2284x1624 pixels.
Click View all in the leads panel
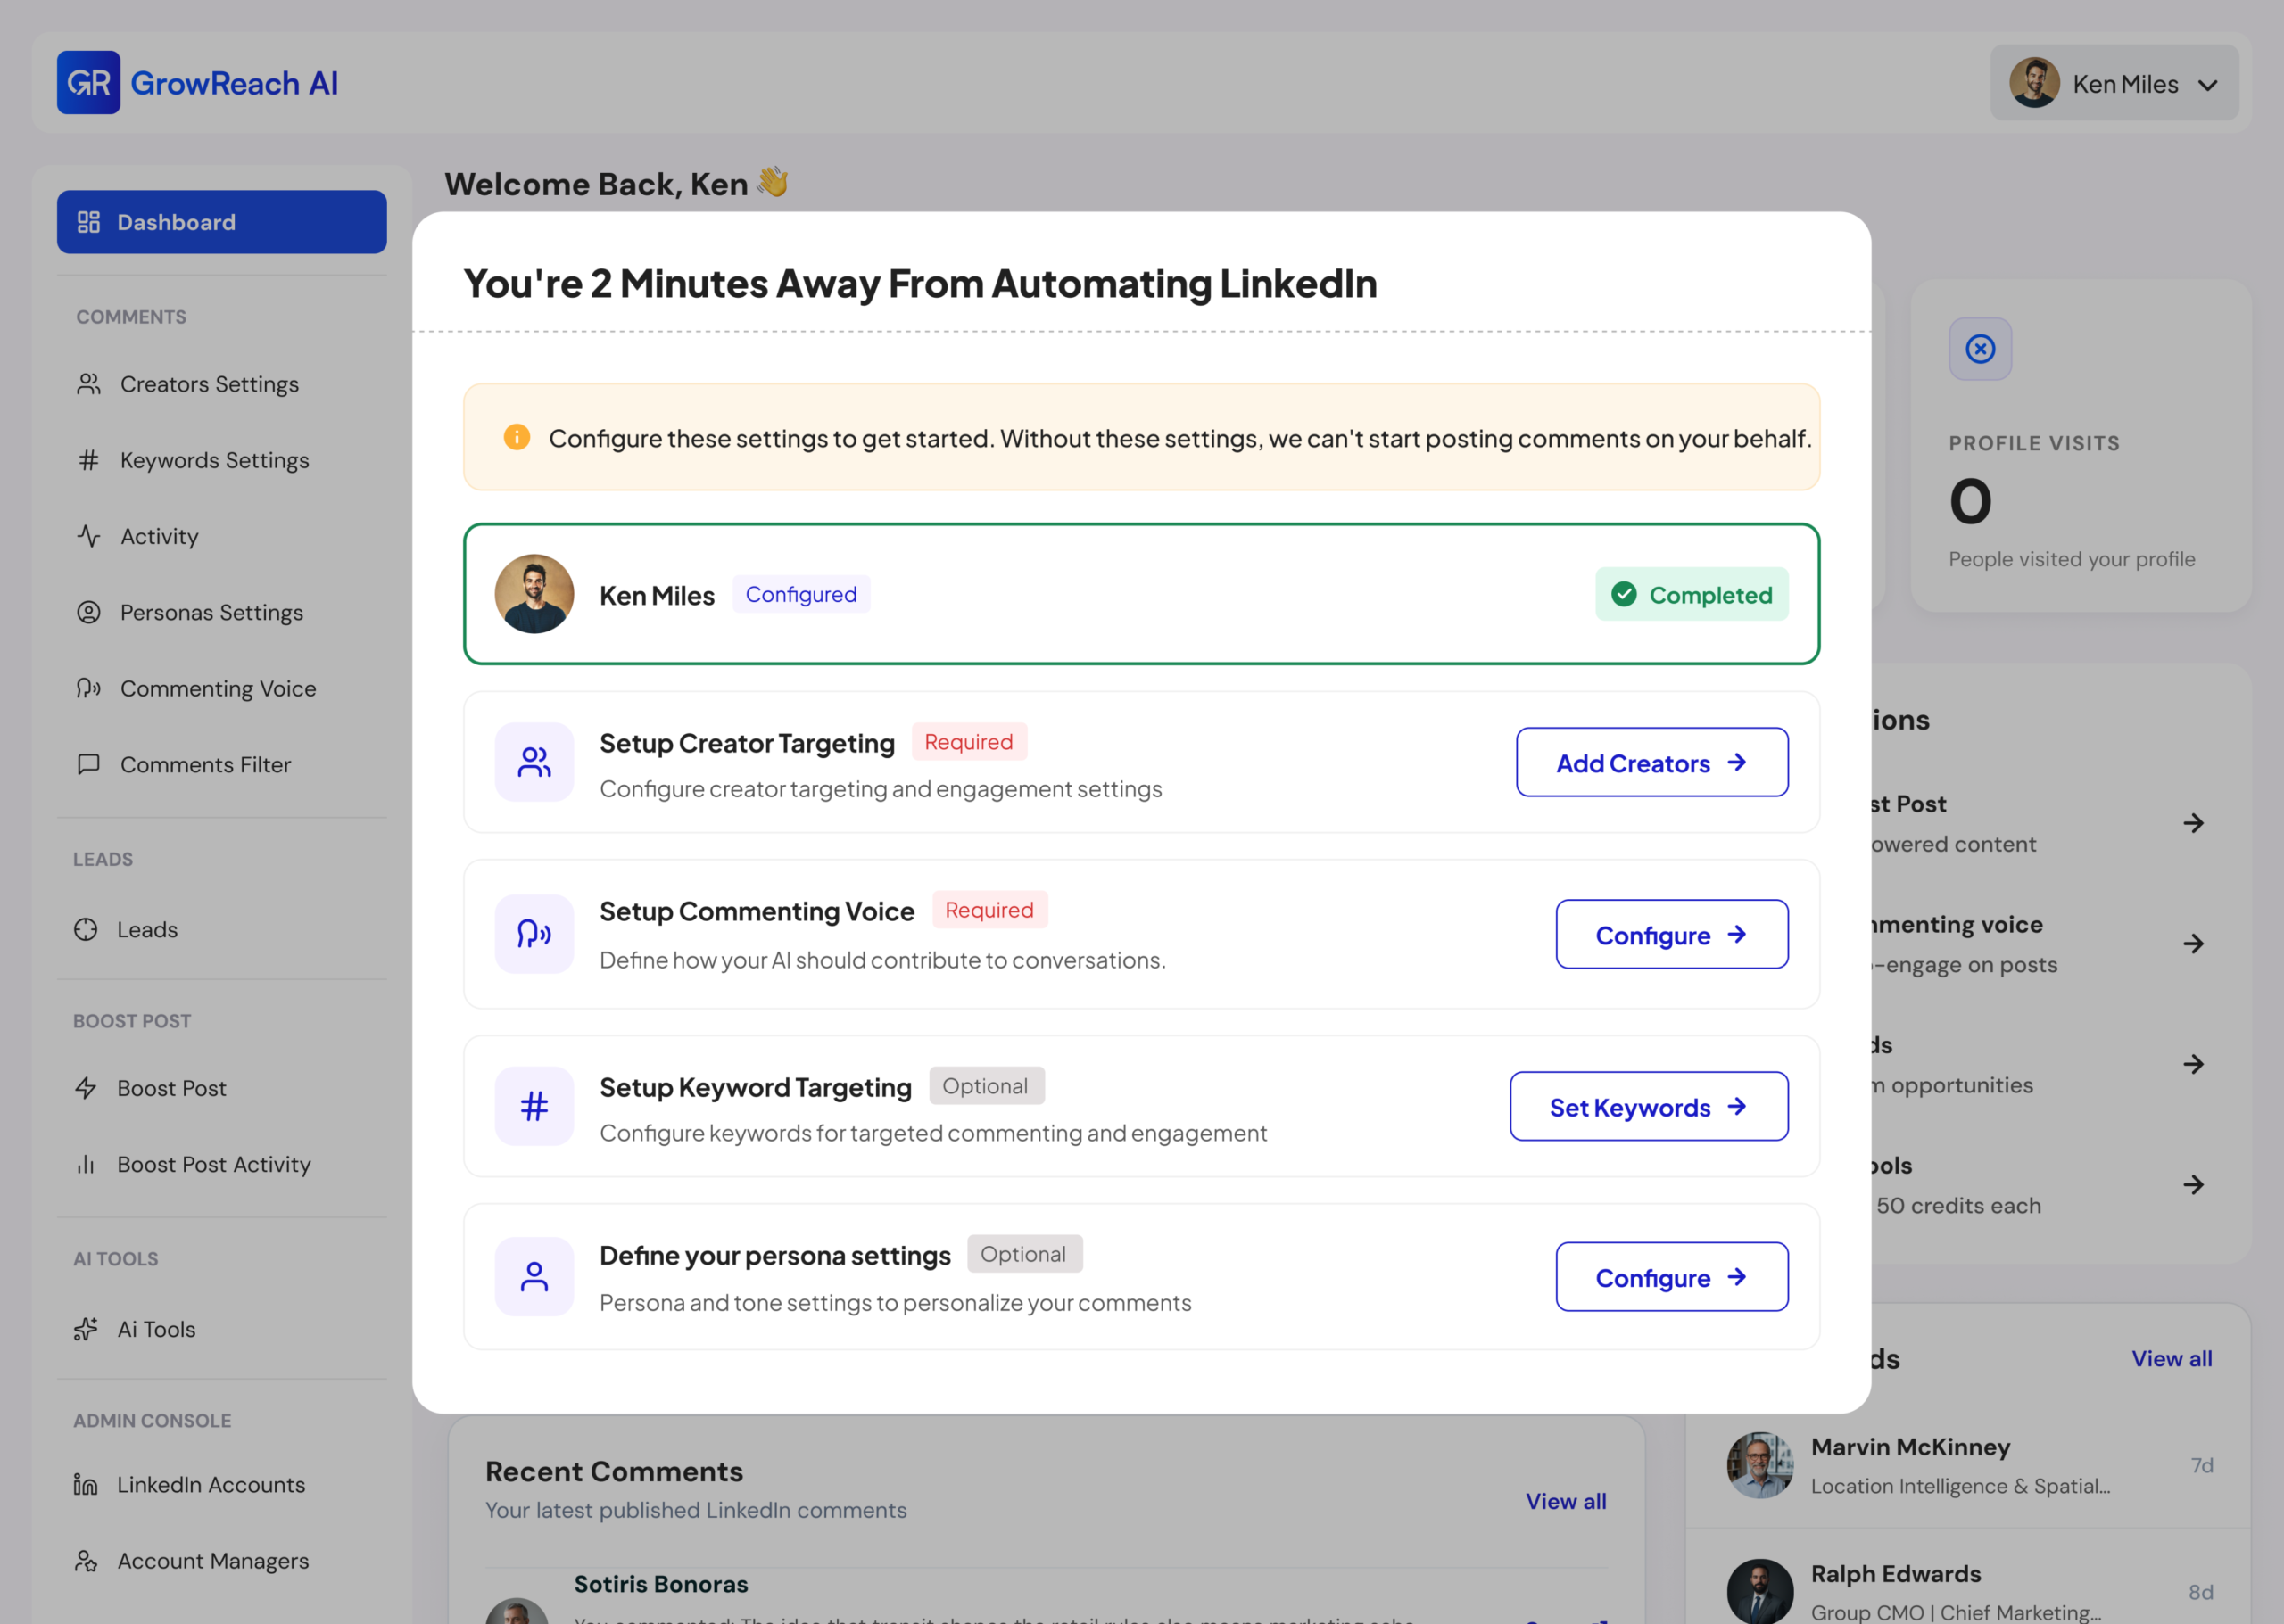click(2171, 1358)
